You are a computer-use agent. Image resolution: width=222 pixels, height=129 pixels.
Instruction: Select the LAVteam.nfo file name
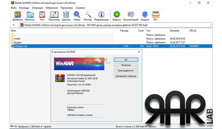(x=21, y=46)
